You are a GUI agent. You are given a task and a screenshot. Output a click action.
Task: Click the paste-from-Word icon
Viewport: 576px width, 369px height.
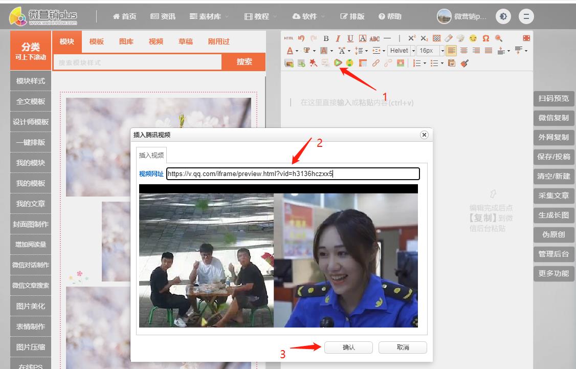(452, 63)
